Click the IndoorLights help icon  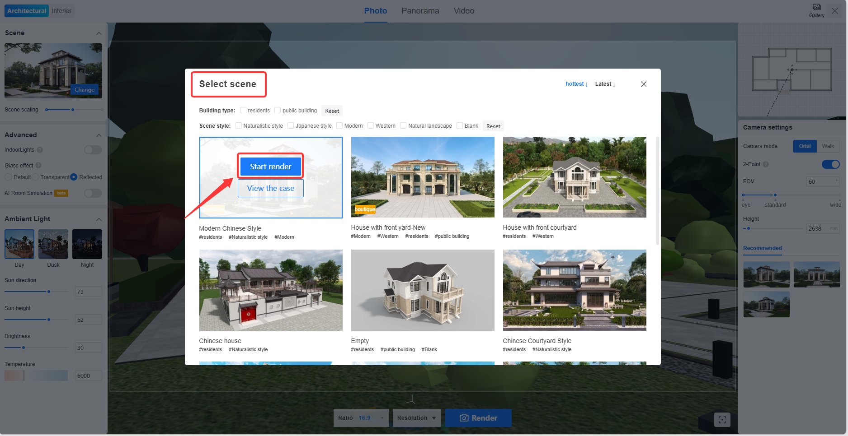40,150
